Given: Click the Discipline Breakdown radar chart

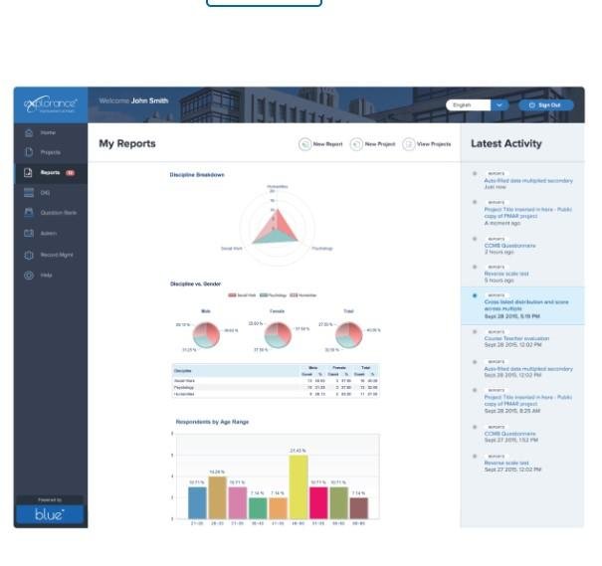Looking at the screenshot, I should (x=278, y=227).
